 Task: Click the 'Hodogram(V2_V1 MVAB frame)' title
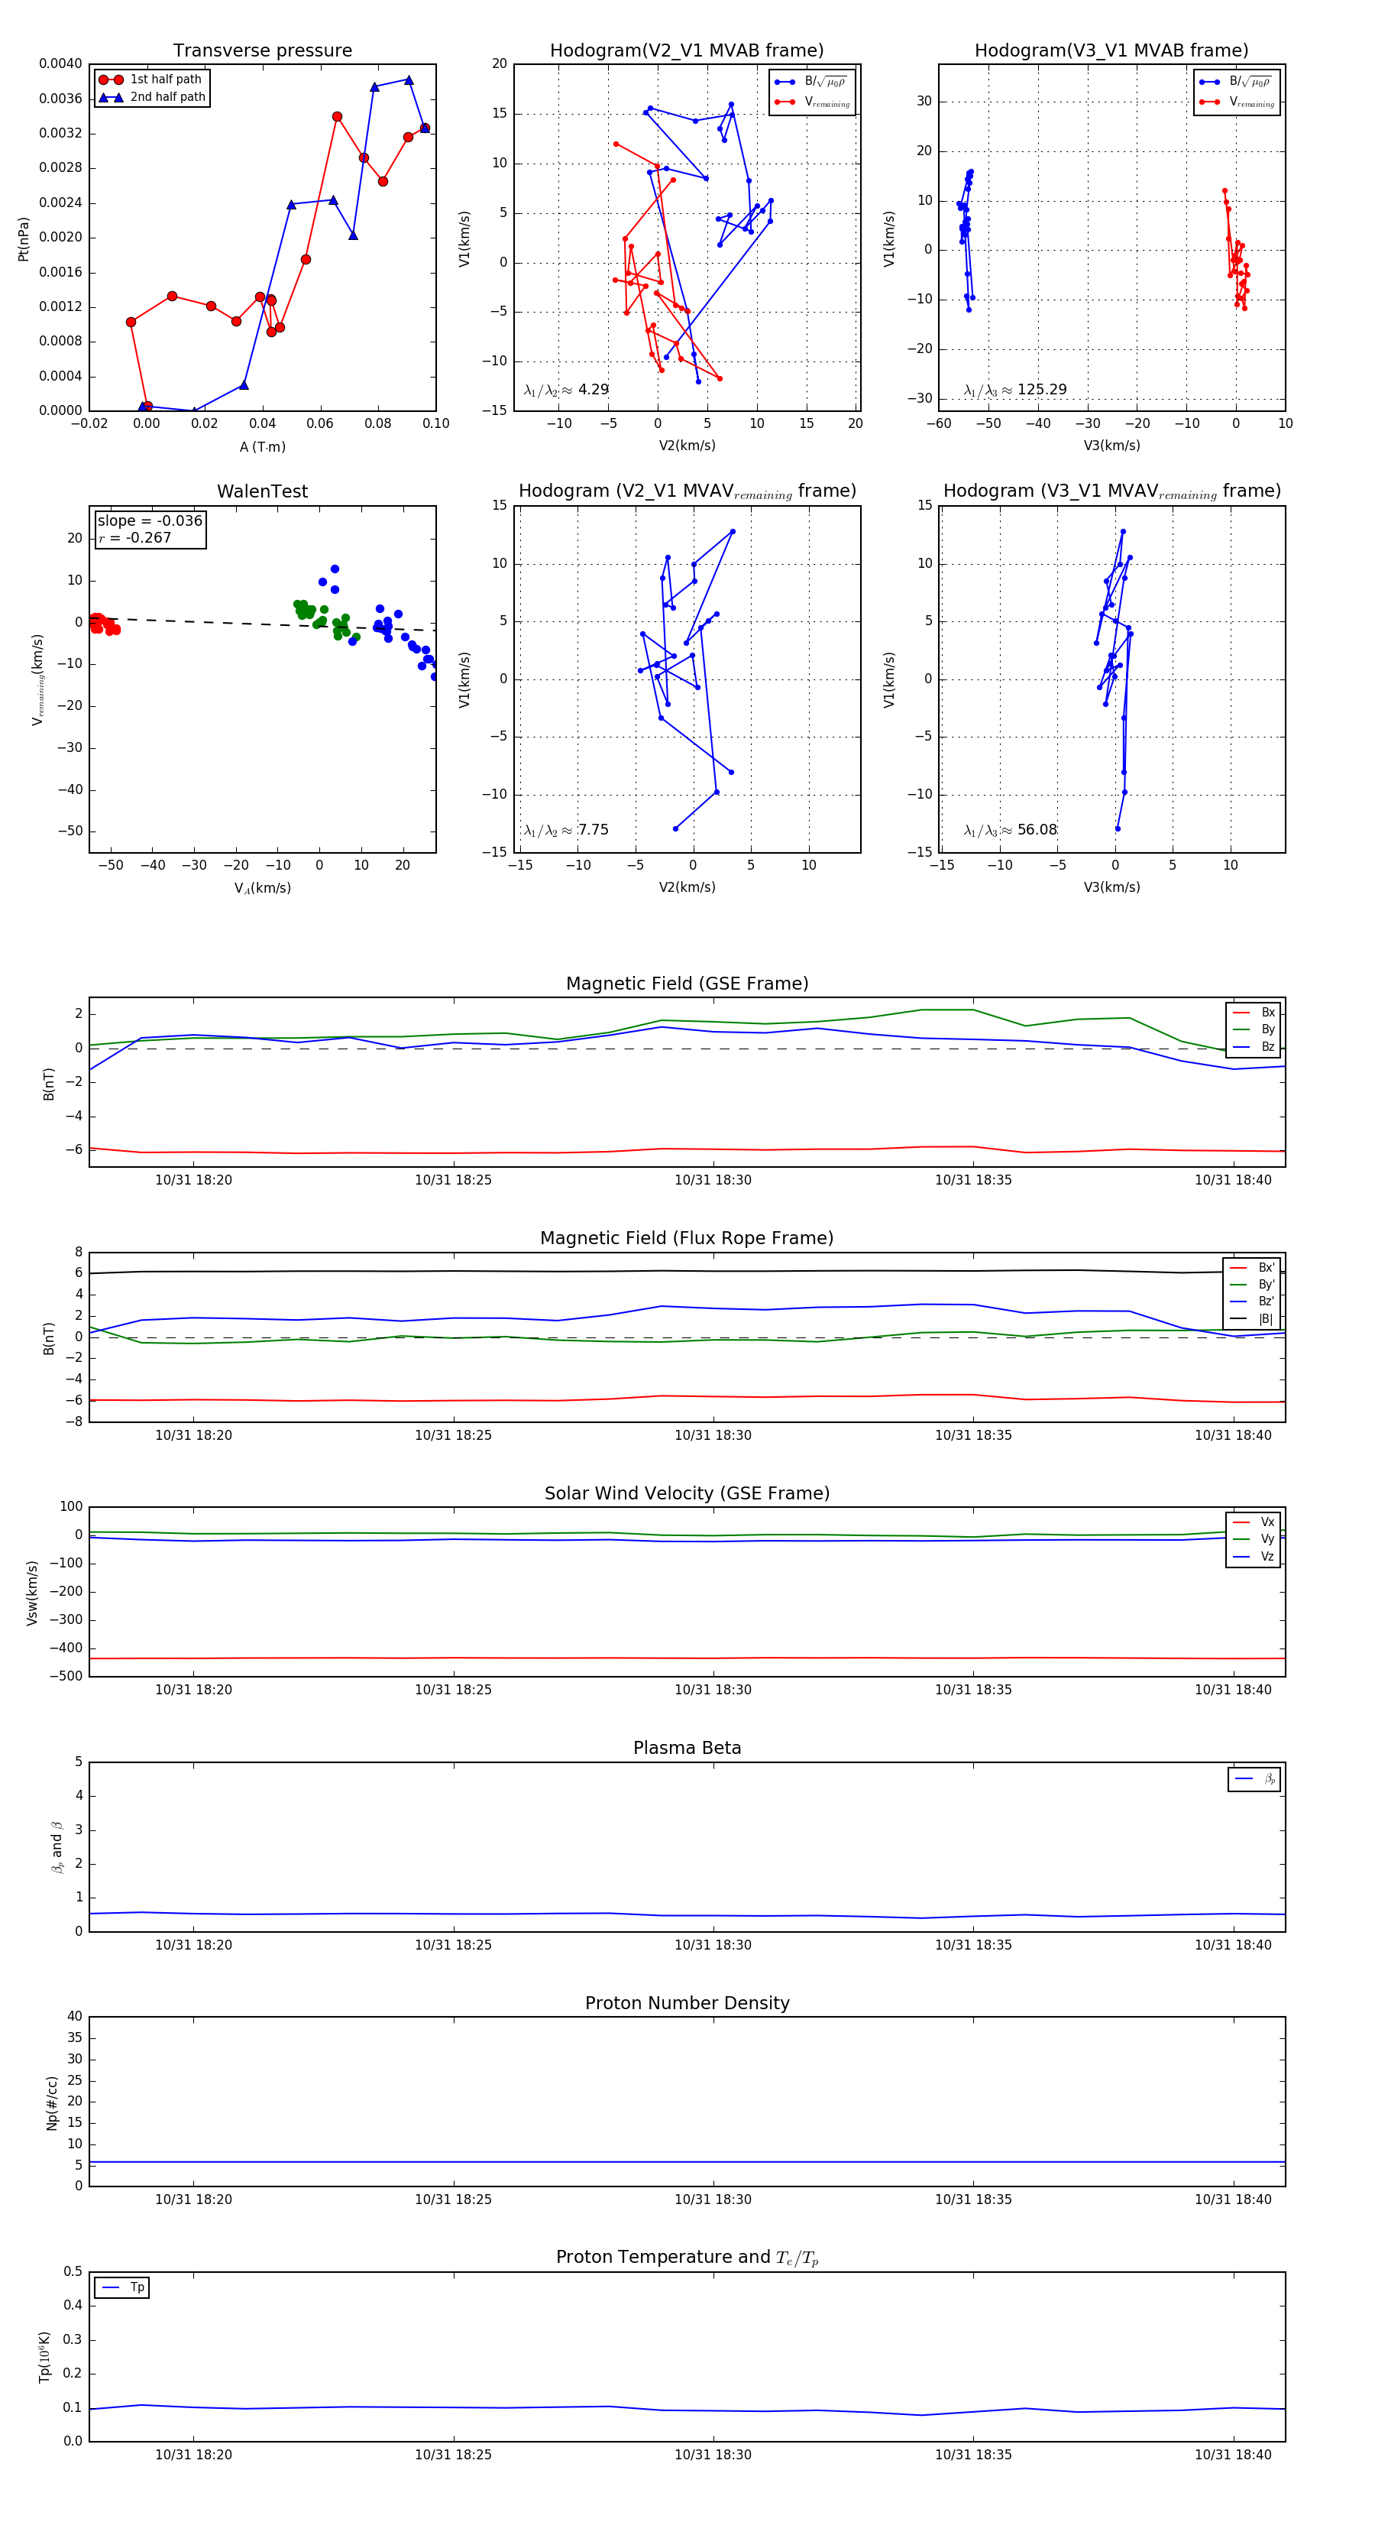coord(687,51)
